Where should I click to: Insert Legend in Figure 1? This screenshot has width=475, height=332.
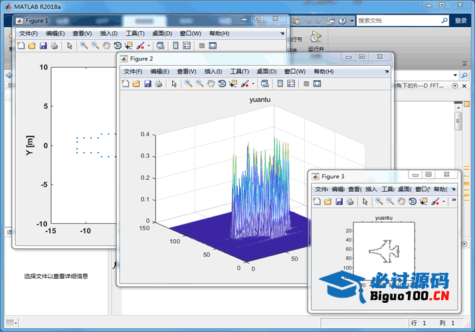click(x=187, y=46)
